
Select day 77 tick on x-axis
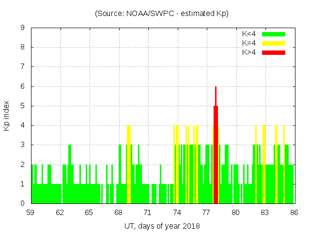point(206,213)
